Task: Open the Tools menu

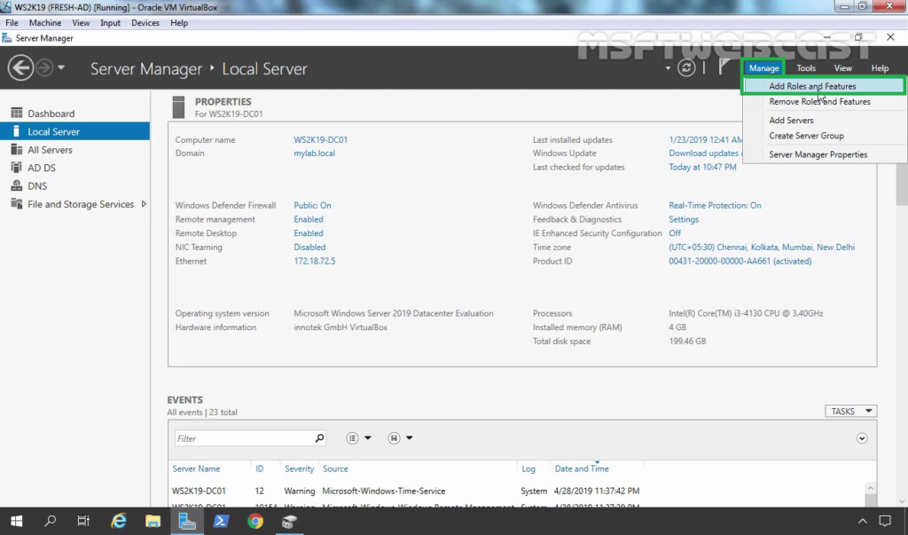Action: (x=806, y=68)
